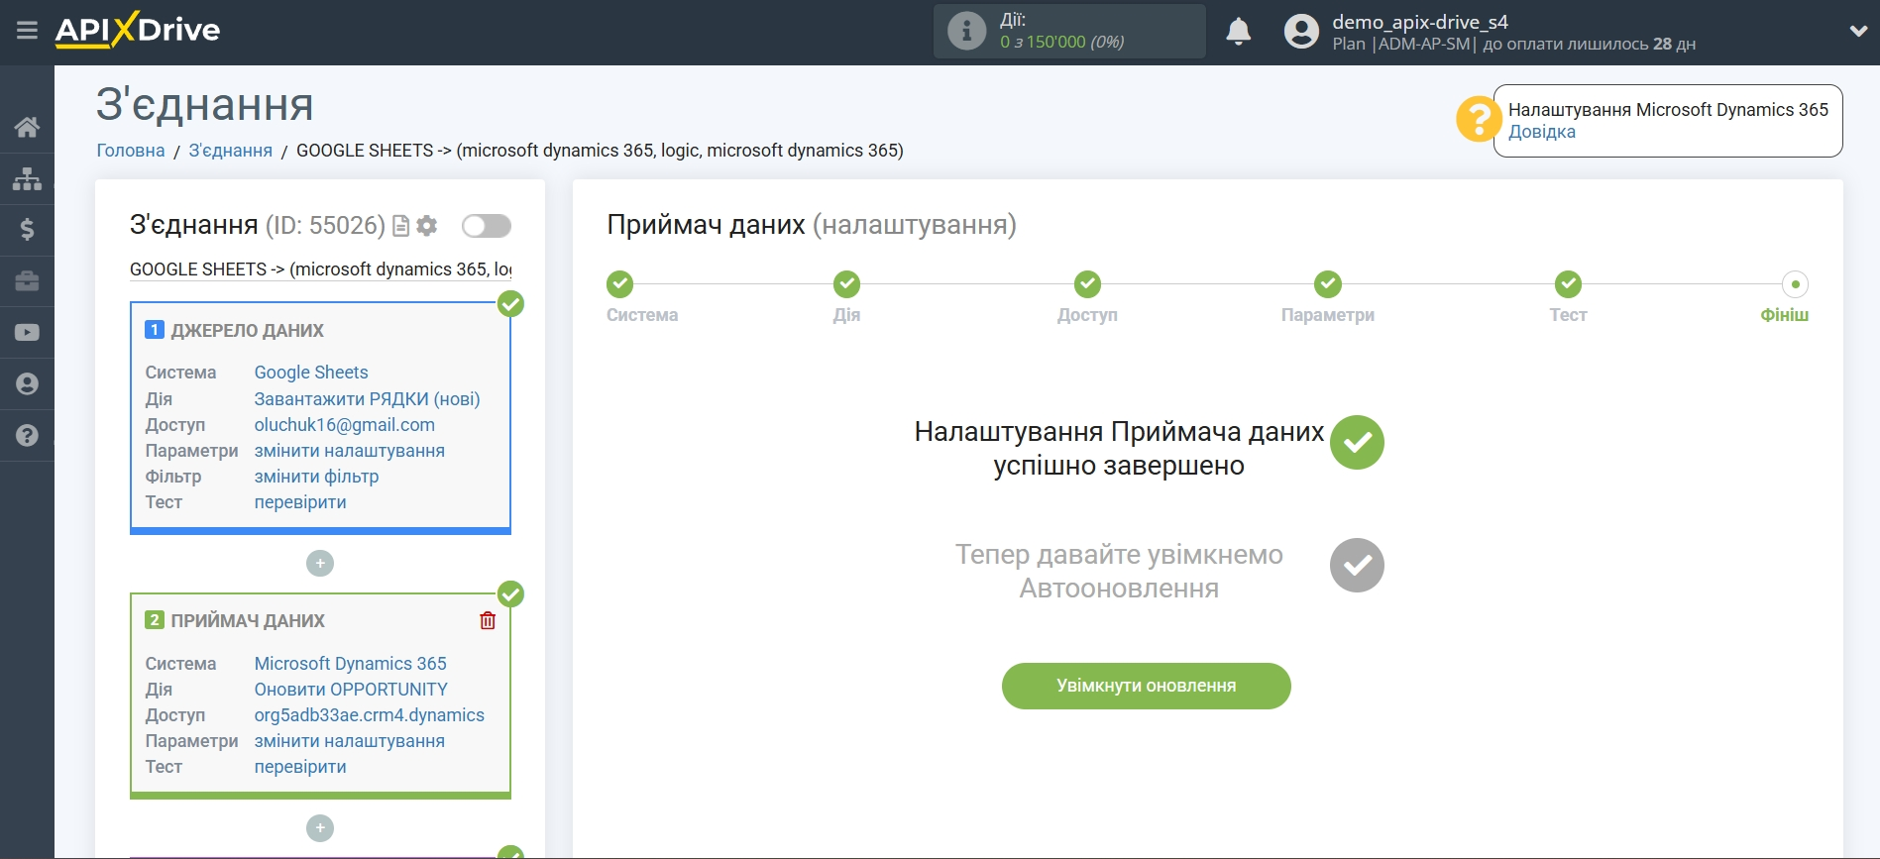Click green setup-completed checkmark icon

point(1357,443)
